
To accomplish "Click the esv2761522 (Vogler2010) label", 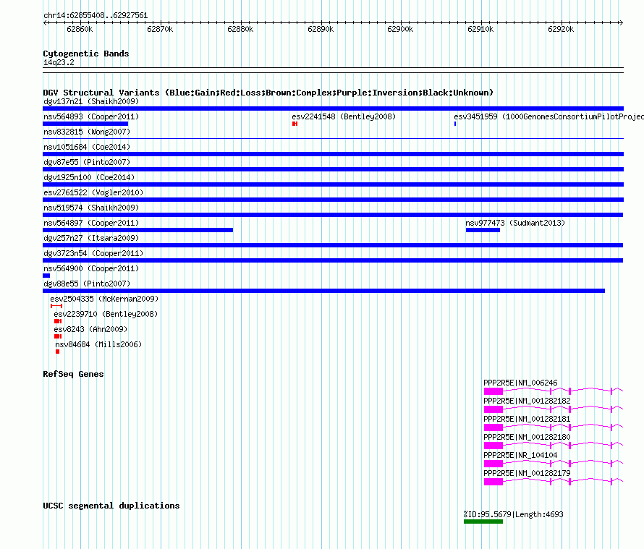I will [x=93, y=192].
